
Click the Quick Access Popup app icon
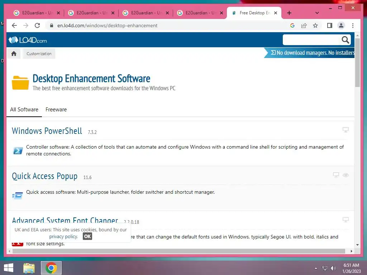tap(18, 196)
